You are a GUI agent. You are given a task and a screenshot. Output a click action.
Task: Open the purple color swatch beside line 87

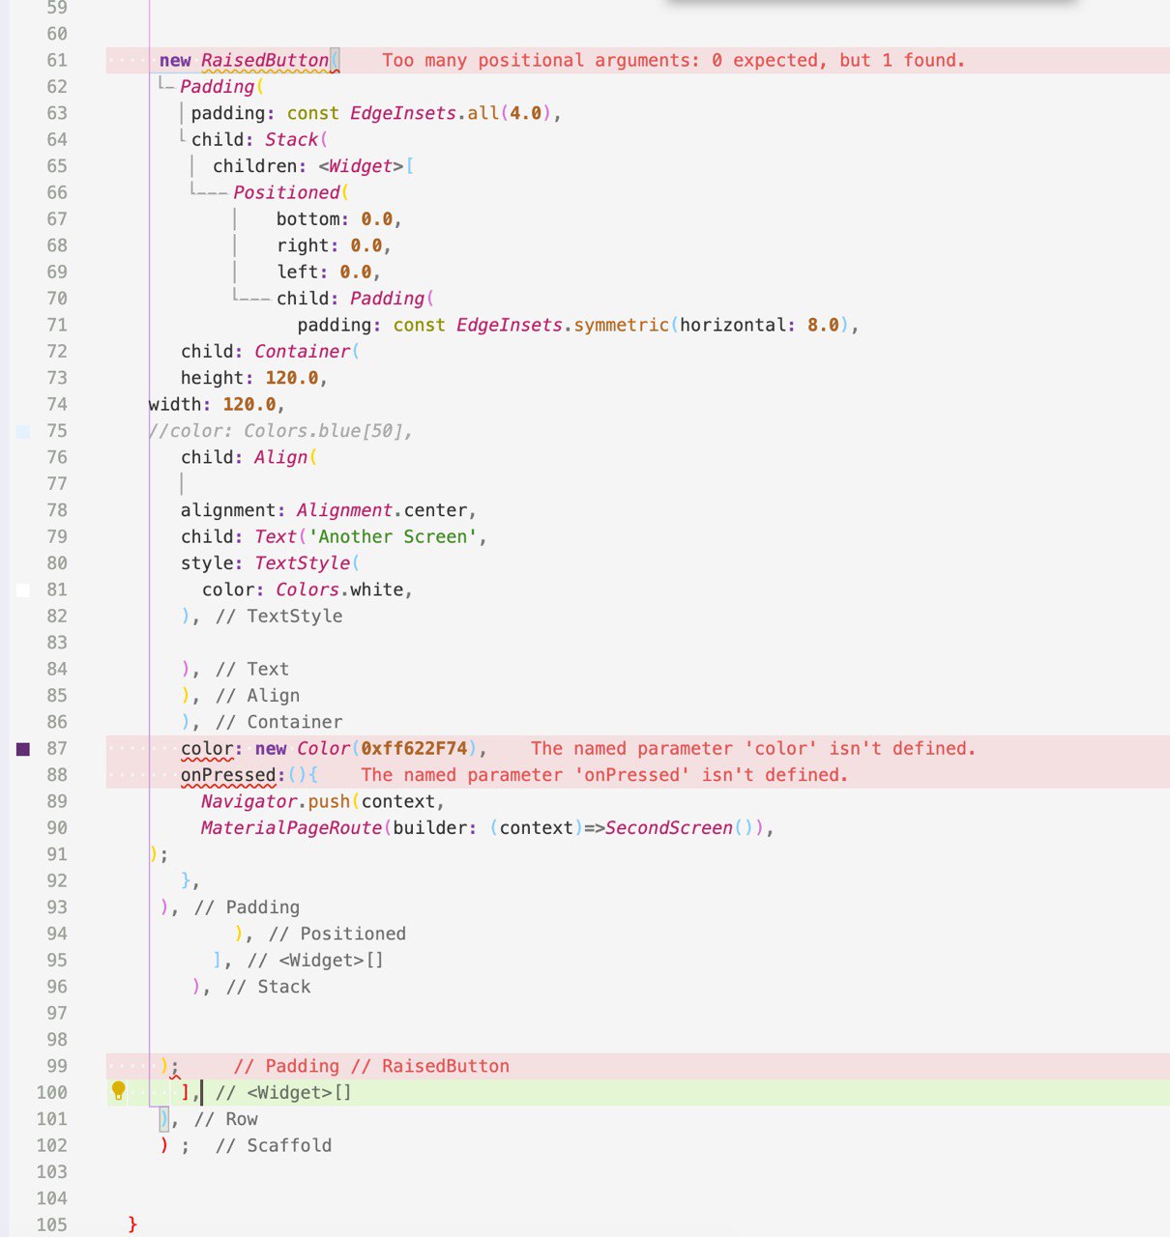[x=23, y=749]
